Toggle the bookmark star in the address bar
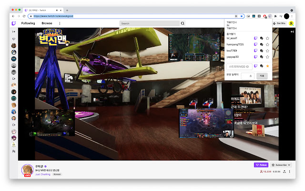Viewport: 305px width, 191px height. 242,16
